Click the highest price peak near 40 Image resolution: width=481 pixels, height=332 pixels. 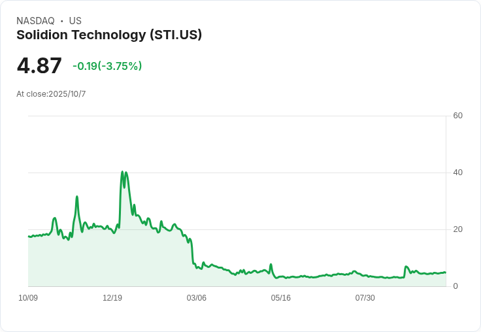(122, 172)
